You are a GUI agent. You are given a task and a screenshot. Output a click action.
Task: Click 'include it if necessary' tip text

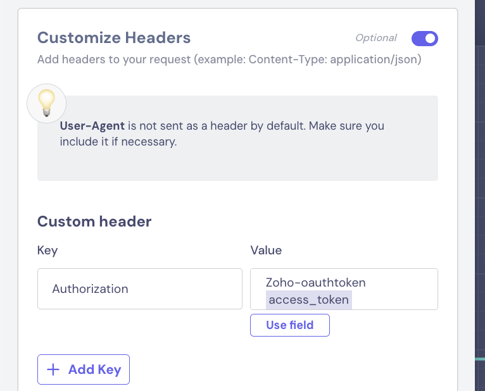[118, 142]
